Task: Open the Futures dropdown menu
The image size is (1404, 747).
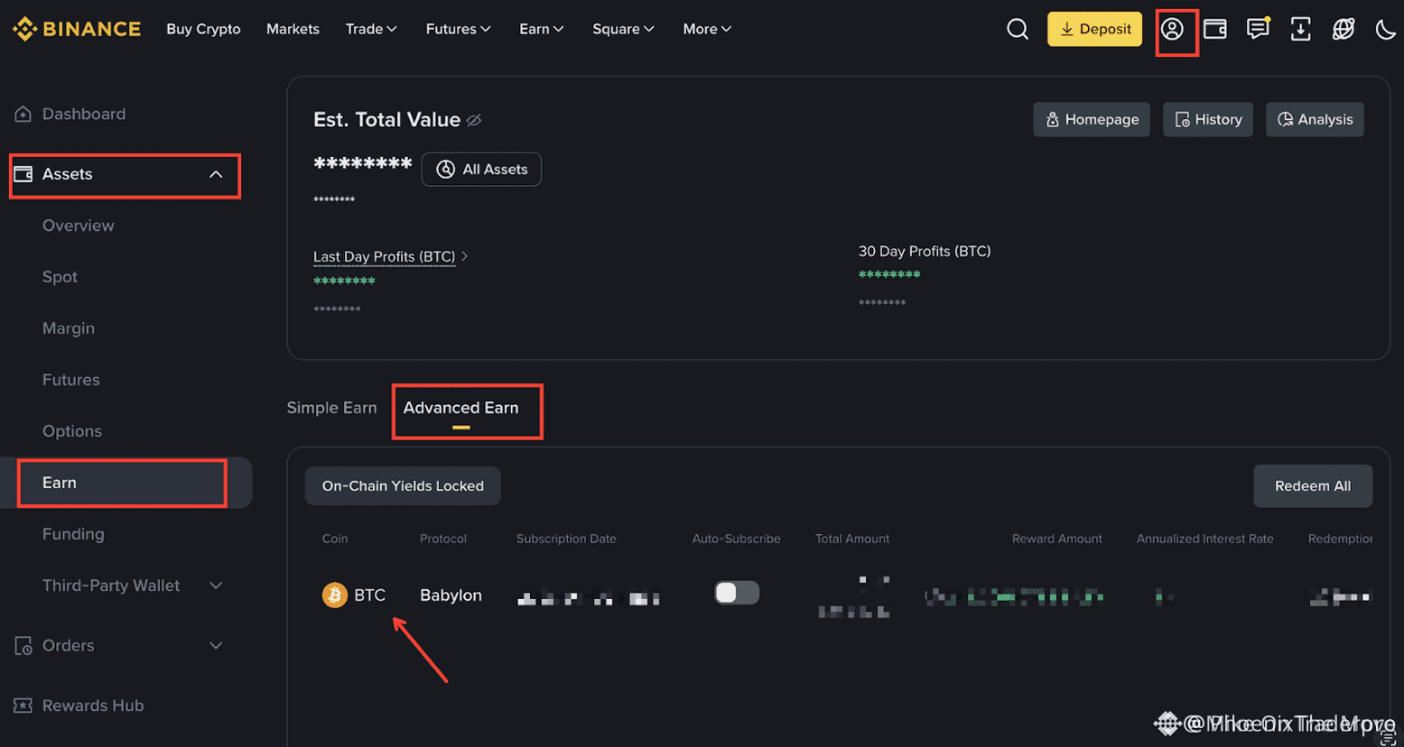Action: coord(459,29)
